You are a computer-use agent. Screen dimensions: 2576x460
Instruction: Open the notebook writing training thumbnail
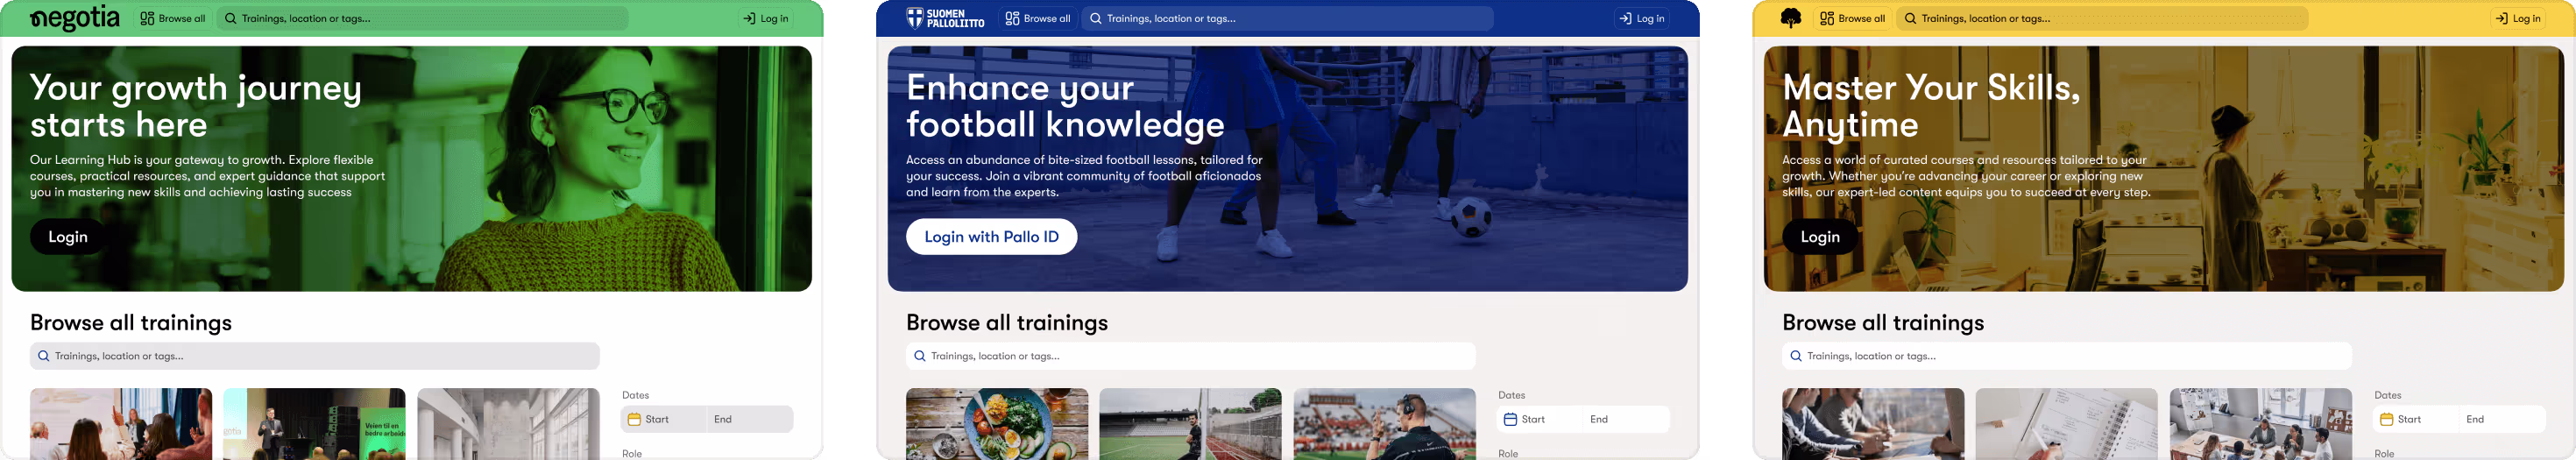pos(2067,424)
